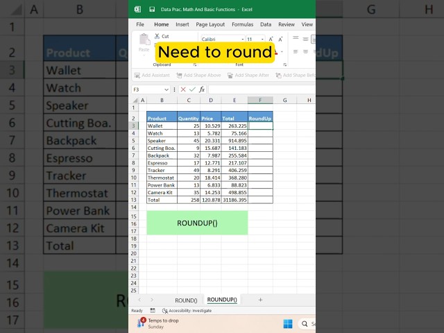Screen dimensions: 444x333
Task: Click the Camera Kit product cell
Action: tap(162, 193)
